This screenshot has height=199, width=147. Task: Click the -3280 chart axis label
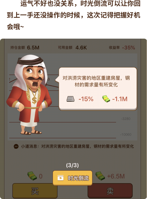(126, 119)
